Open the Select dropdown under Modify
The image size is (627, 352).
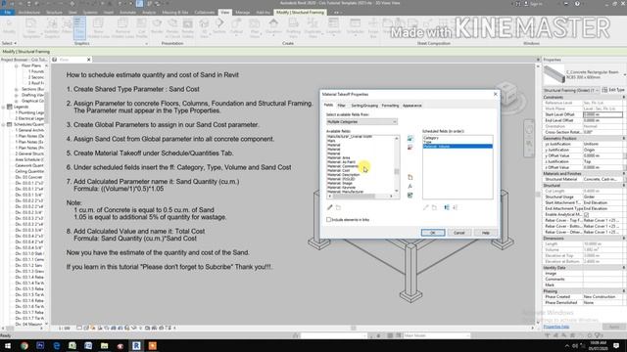point(9,43)
